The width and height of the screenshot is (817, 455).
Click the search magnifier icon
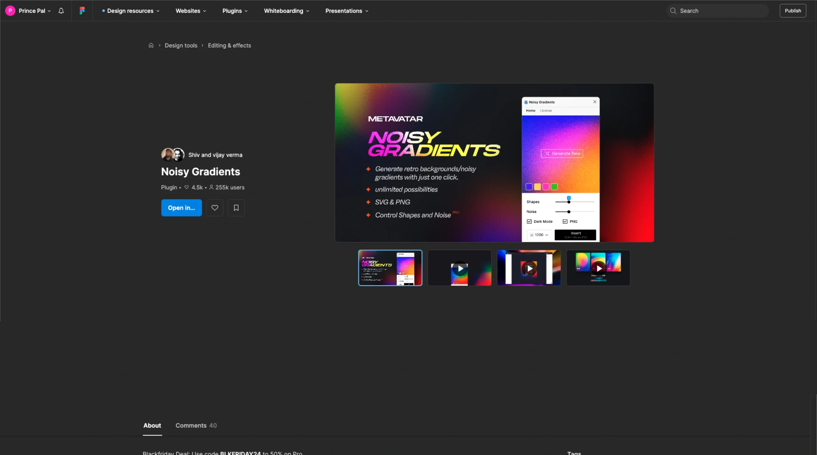click(673, 11)
